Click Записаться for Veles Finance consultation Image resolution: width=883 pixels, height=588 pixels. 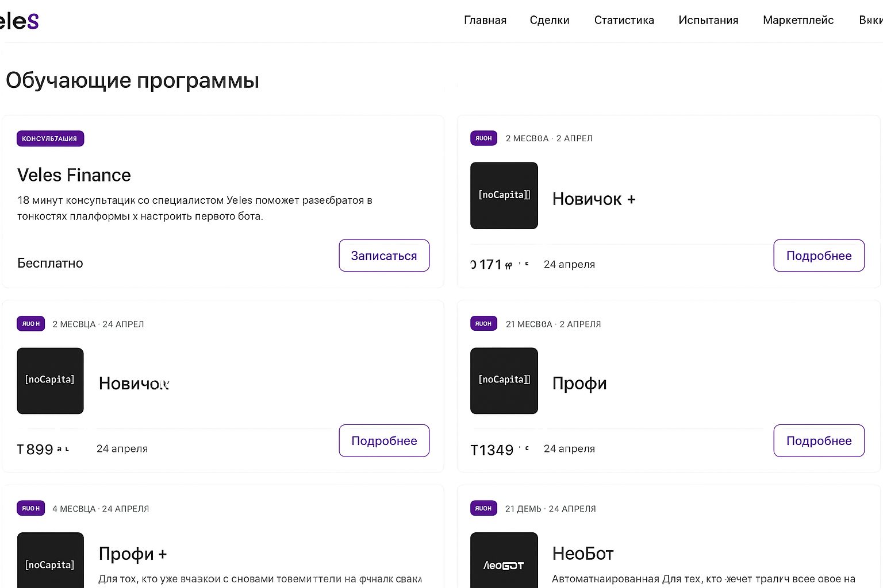(384, 256)
